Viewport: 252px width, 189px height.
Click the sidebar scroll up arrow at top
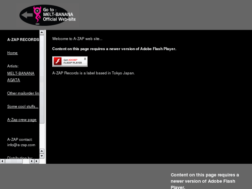tap(42, 33)
